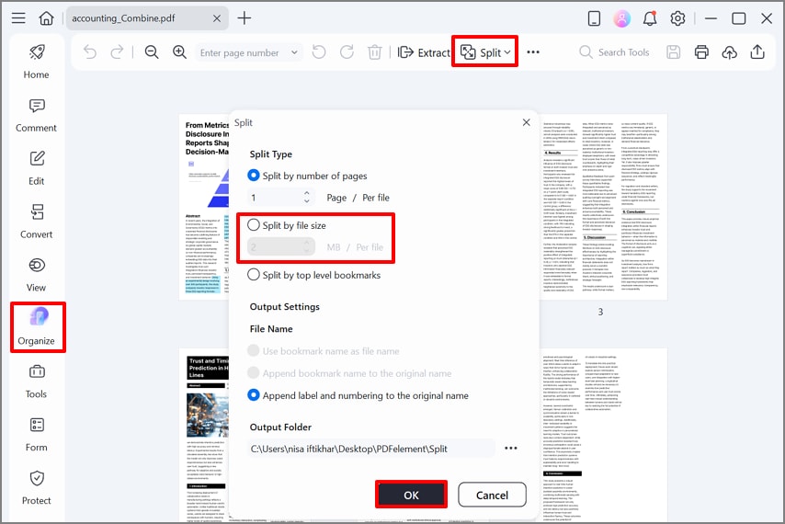Select the Trust and Timing page thumbnail
Screen dimensions: 785x524
[x=204, y=436]
